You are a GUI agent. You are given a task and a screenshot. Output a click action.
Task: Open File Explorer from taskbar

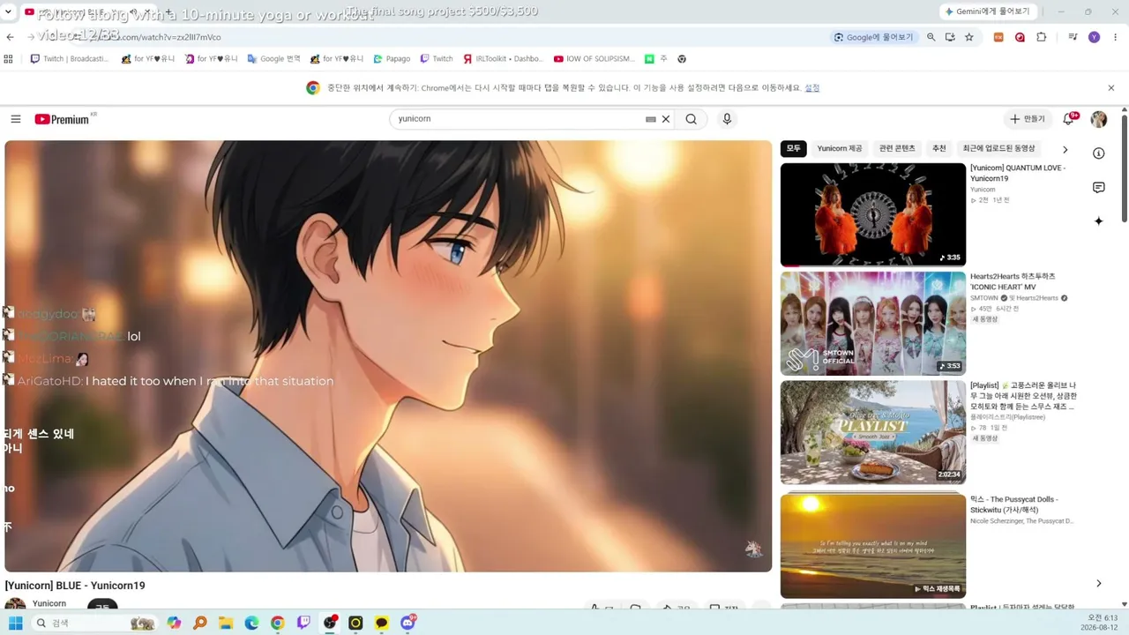tap(226, 623)
